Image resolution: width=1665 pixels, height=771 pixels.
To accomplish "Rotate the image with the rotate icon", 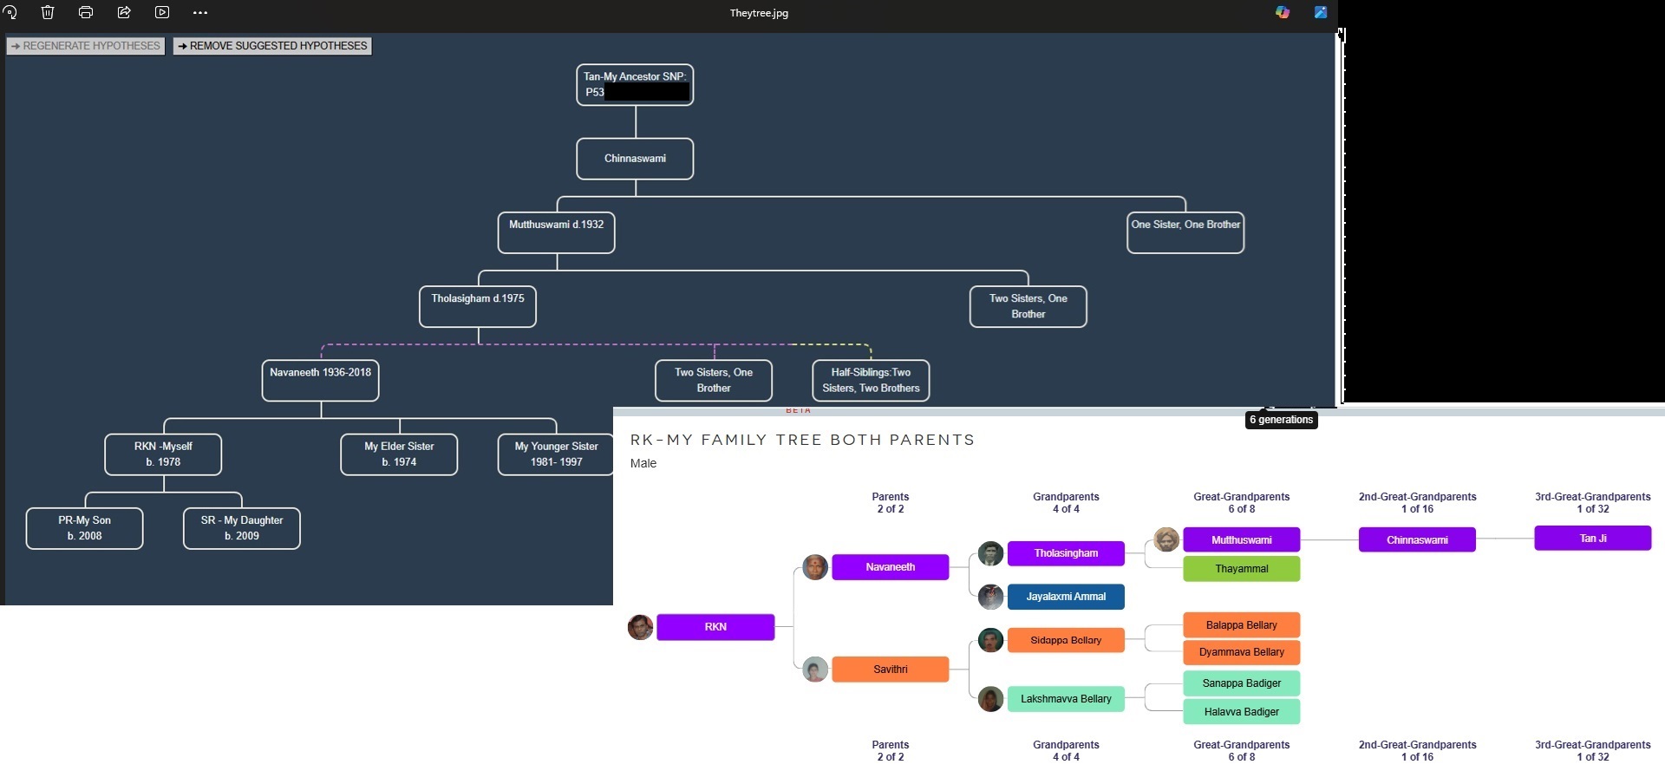I will (x=10, y=12).
